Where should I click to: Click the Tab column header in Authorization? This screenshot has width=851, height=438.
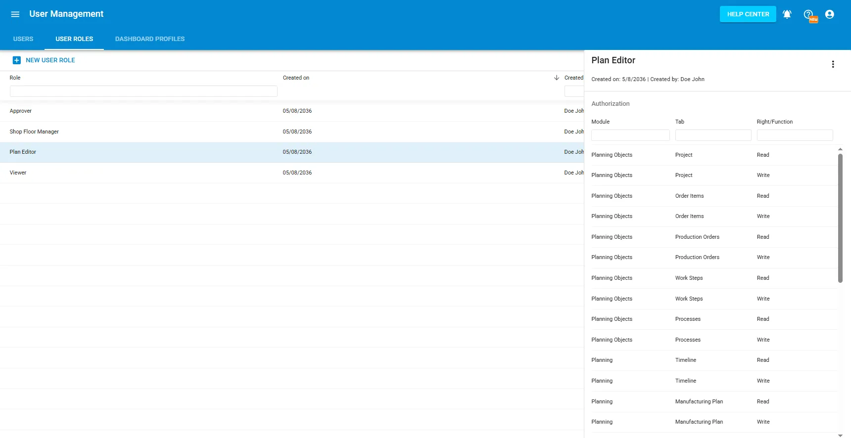point(679,122)
